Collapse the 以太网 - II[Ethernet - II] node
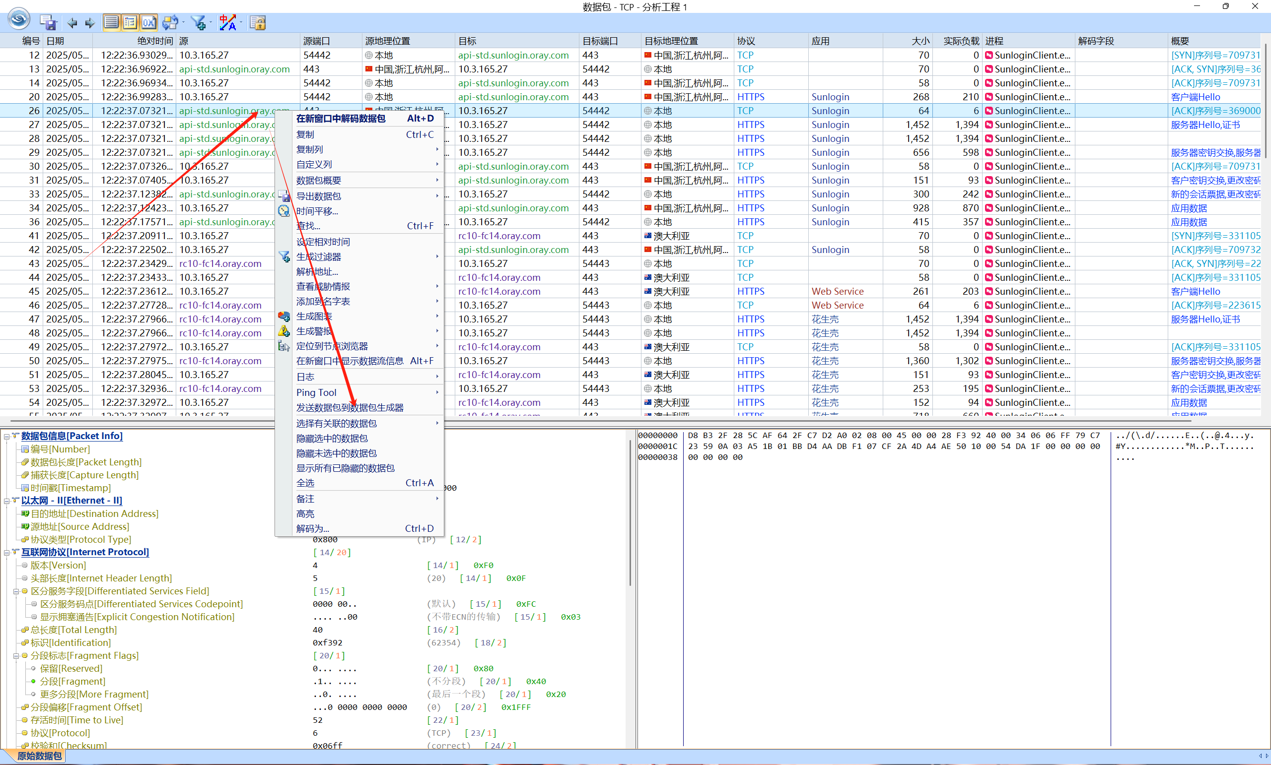This screenshot has width=1271, height=765. [x=6, y=501]
